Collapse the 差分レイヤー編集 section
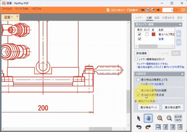 pyautogui.click(x=181, y=25)
